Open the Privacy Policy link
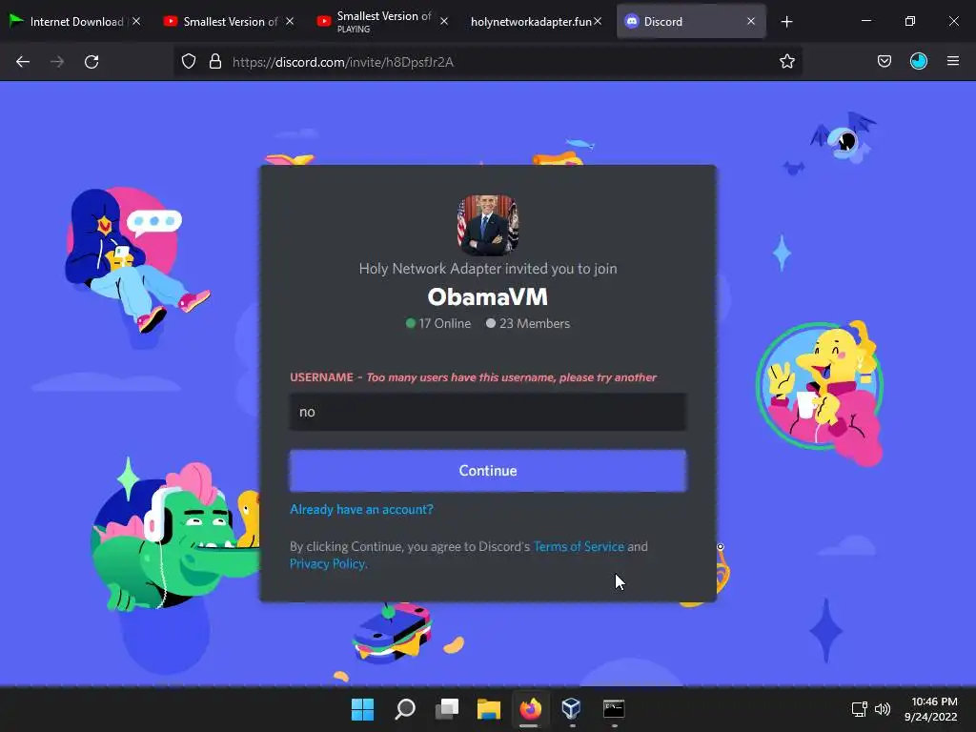The height and width of the screenshot is (732, 976). pos(328,564)
